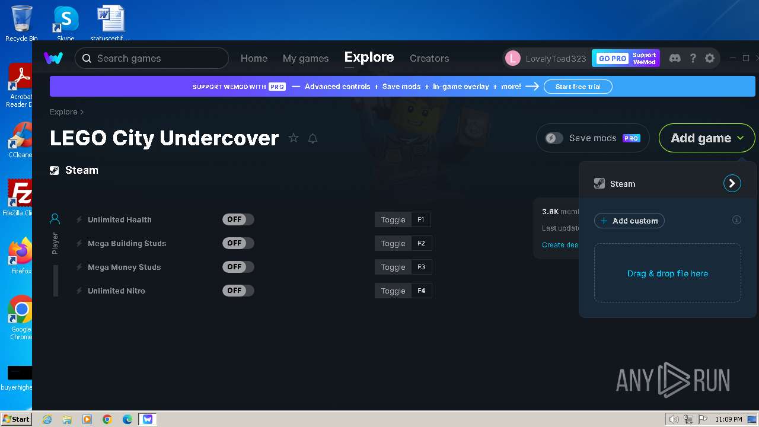Image resolution: width=759 pixels, height=427 pixels.
Task: Click the taskbar clock showing 11:09 PM
Action: coord(729,419)
